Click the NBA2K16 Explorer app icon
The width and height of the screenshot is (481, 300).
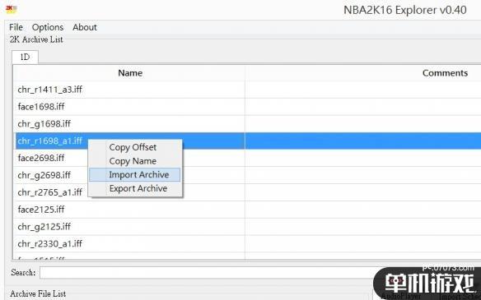pos(12,10)
